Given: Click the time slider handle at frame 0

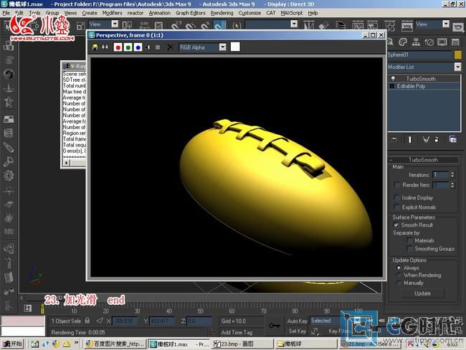Looking at the screenshot, I should pyautogui.click(x=42, y=308).
